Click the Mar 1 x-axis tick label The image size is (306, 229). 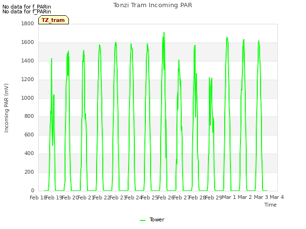[x=229, y=197]
